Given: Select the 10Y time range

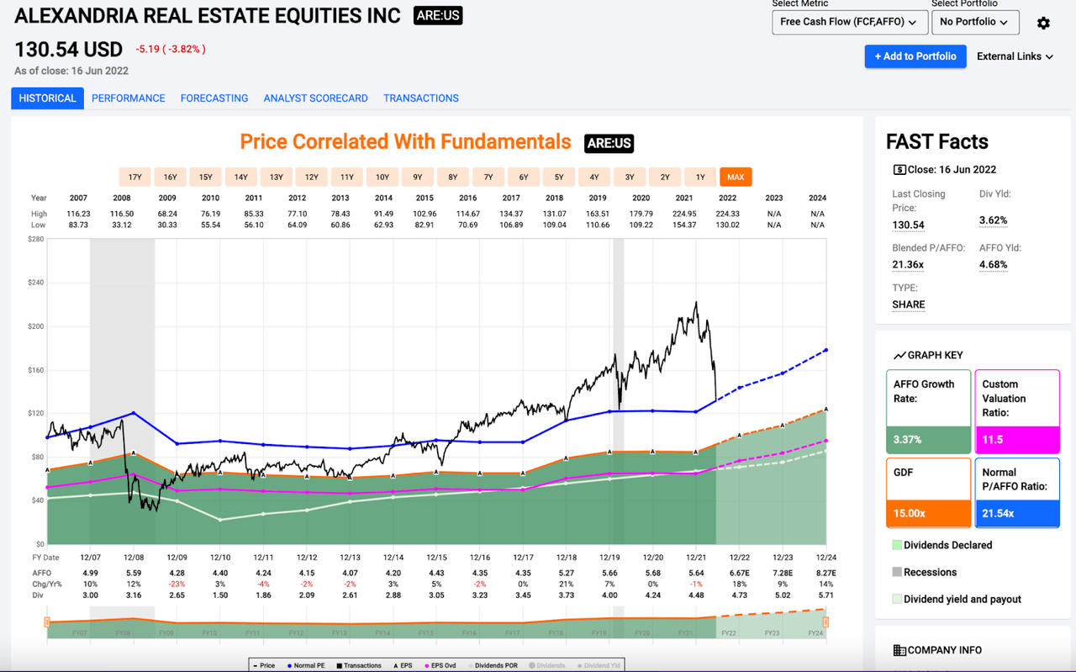Looking at the screenshot, I should click(x=382, y=177).
